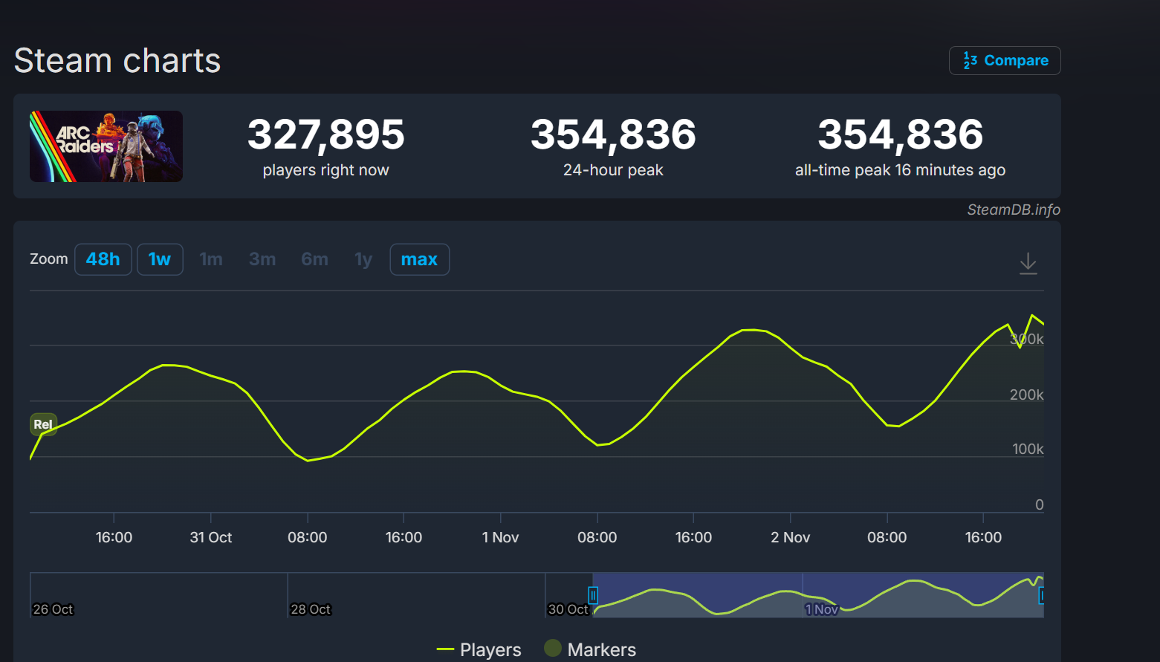Set chart zoom to 48h
This screenshot has width=1160, height=662.
pyautogui.click(x=103, y=259)
